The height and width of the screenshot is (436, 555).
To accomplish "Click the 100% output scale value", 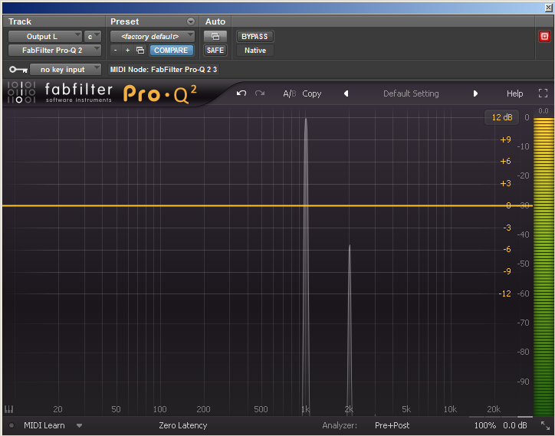I will tap(485, 425).
